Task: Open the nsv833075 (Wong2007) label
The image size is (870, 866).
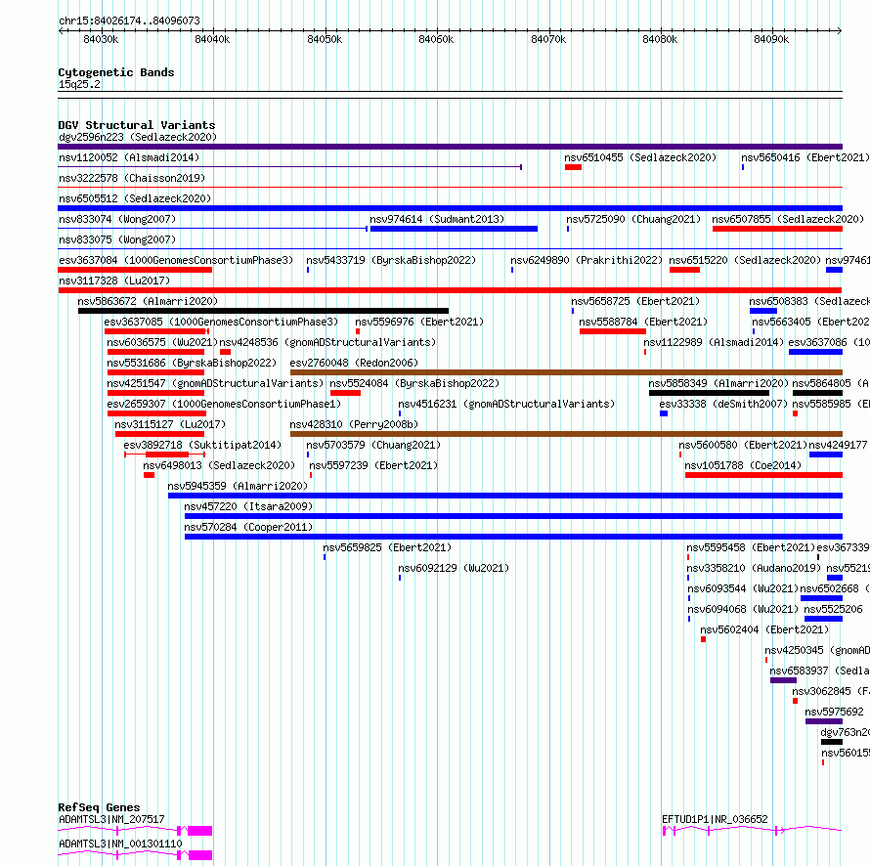Action: (x=117, y=239)
